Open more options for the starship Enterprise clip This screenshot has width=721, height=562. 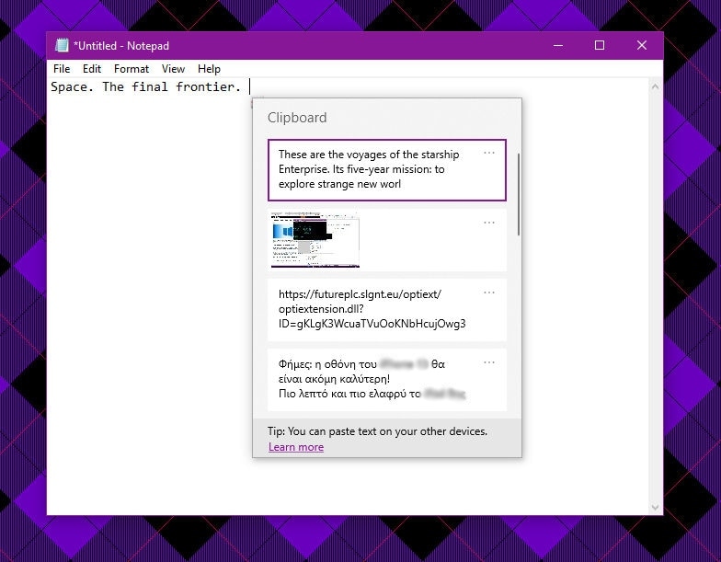[x=489, y=154]
